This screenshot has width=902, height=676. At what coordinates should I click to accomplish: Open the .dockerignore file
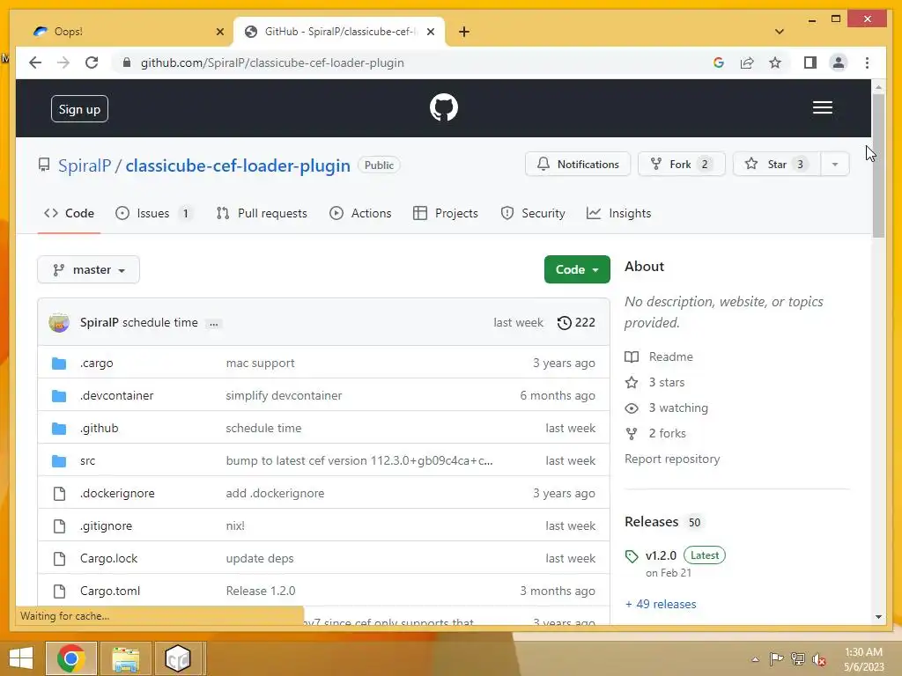[117, 493]
